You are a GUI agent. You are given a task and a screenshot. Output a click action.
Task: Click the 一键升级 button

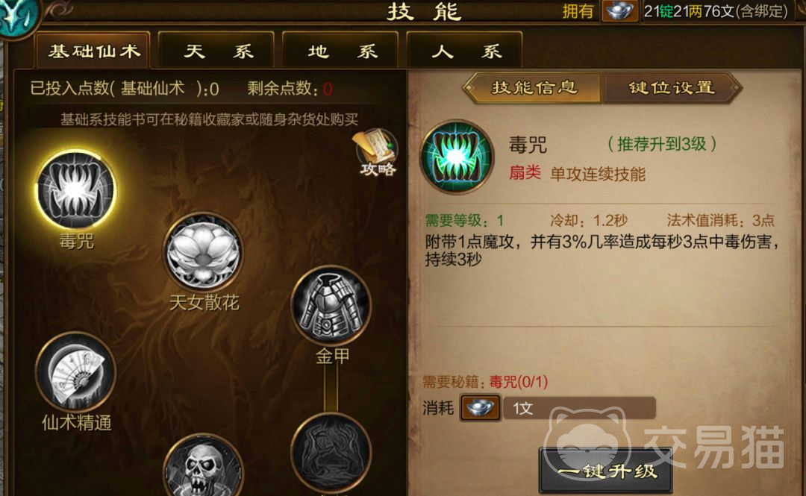coord(606,471)
